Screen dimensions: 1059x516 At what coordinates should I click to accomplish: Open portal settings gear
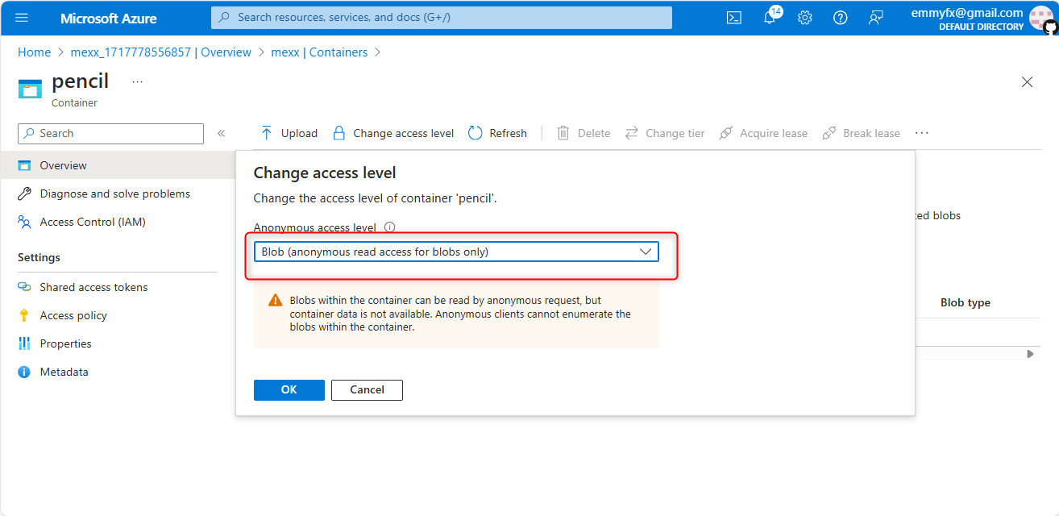805,18
